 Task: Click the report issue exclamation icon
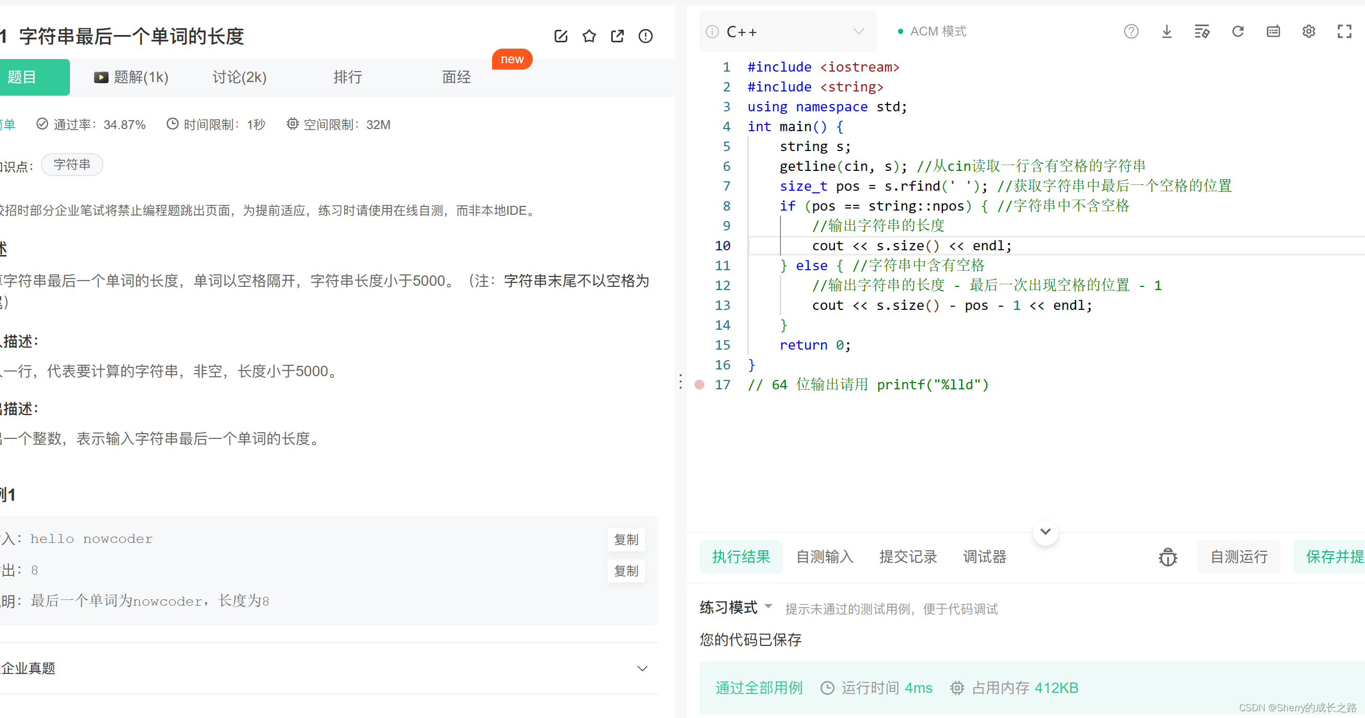tap(645, 36)
